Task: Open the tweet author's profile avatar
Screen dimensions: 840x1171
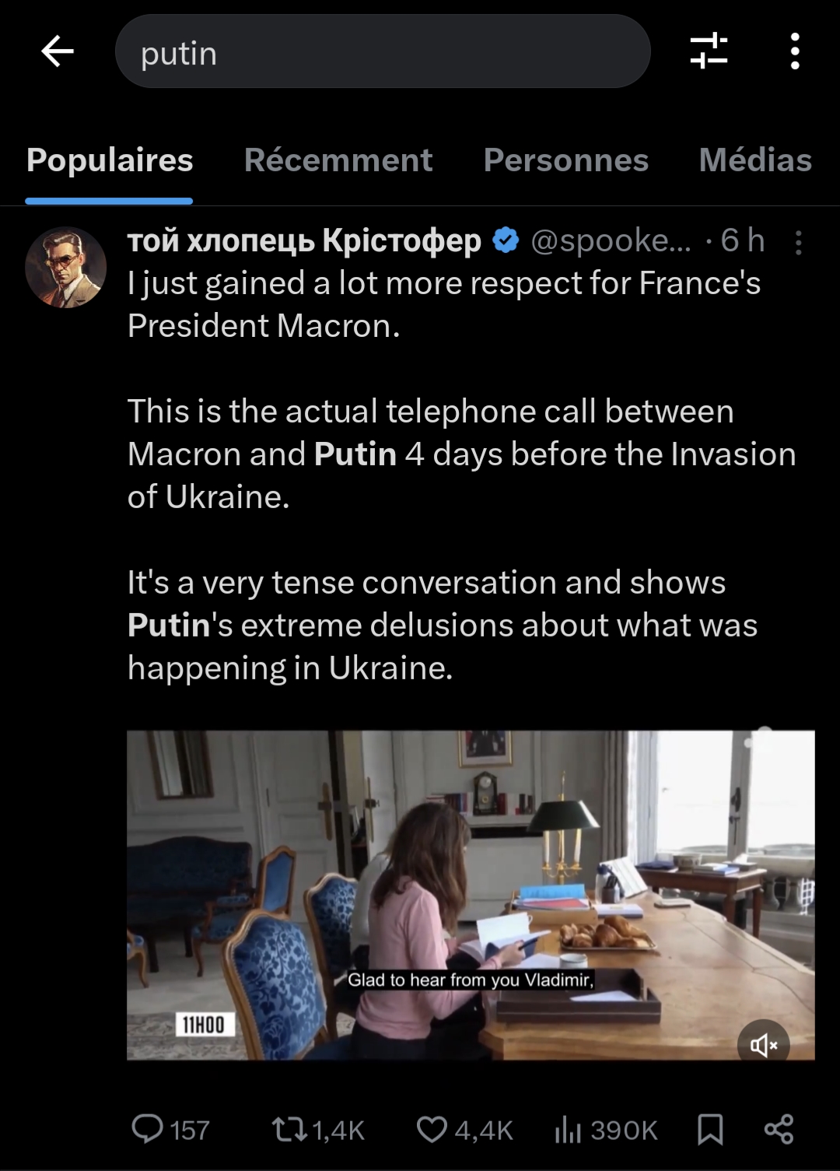Action: coord(66,268)
